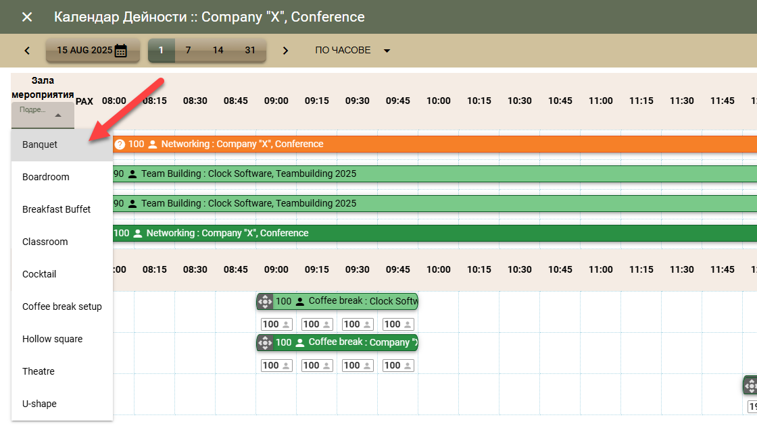
Task: Click the 09:45 100 pax cell under Company coffee break
Action: (x=398, y=365)
